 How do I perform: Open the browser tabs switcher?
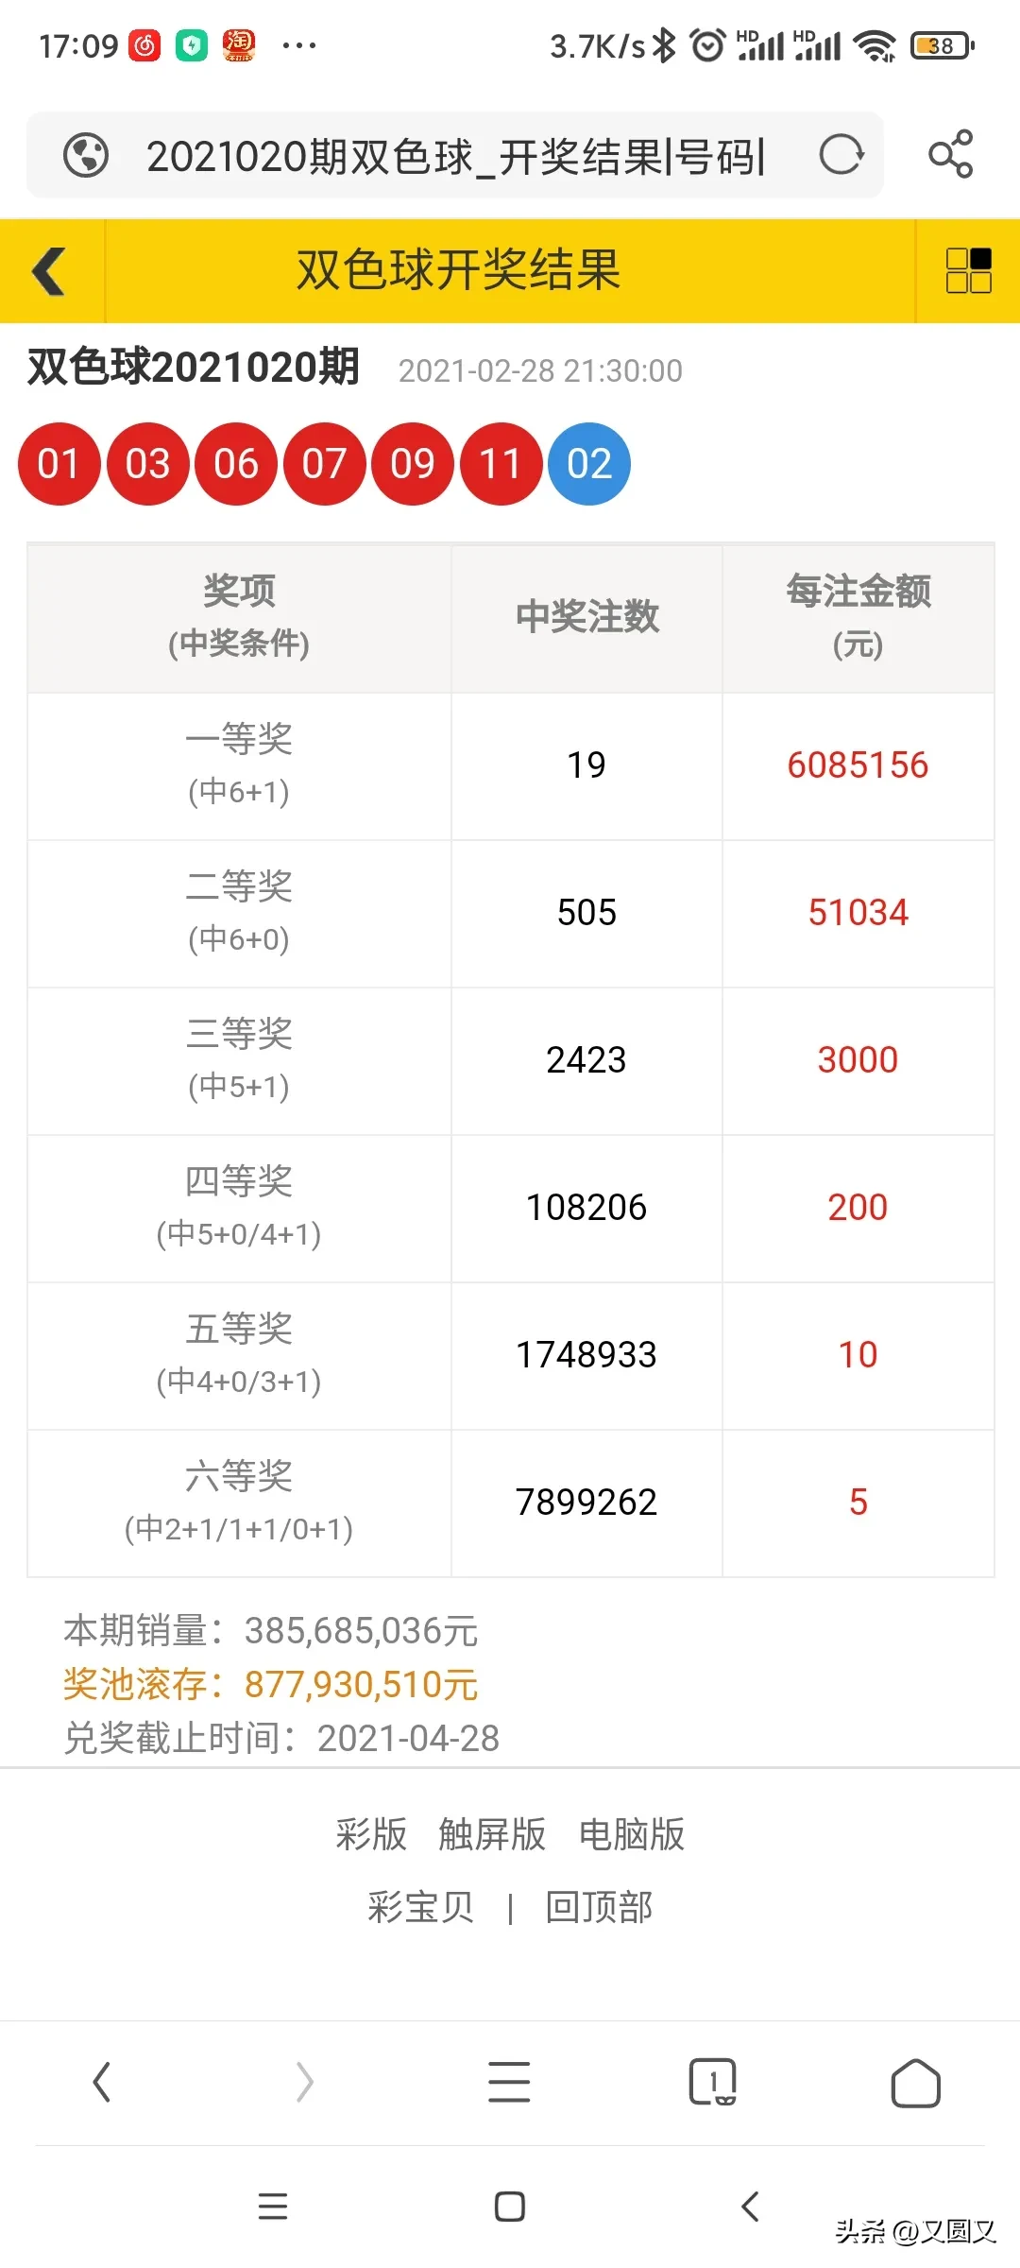[712, 2082]
